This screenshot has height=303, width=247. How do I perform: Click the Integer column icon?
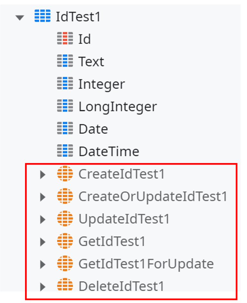tap(65, 83)
